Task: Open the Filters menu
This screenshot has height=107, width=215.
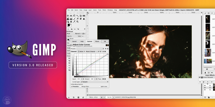Action: tap(104, 10)
